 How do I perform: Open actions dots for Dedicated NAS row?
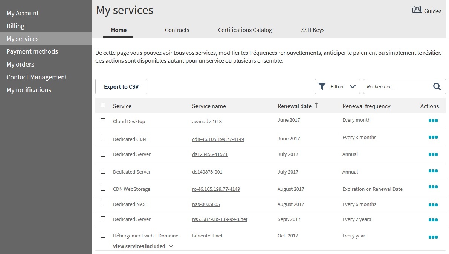click(433, 205)
